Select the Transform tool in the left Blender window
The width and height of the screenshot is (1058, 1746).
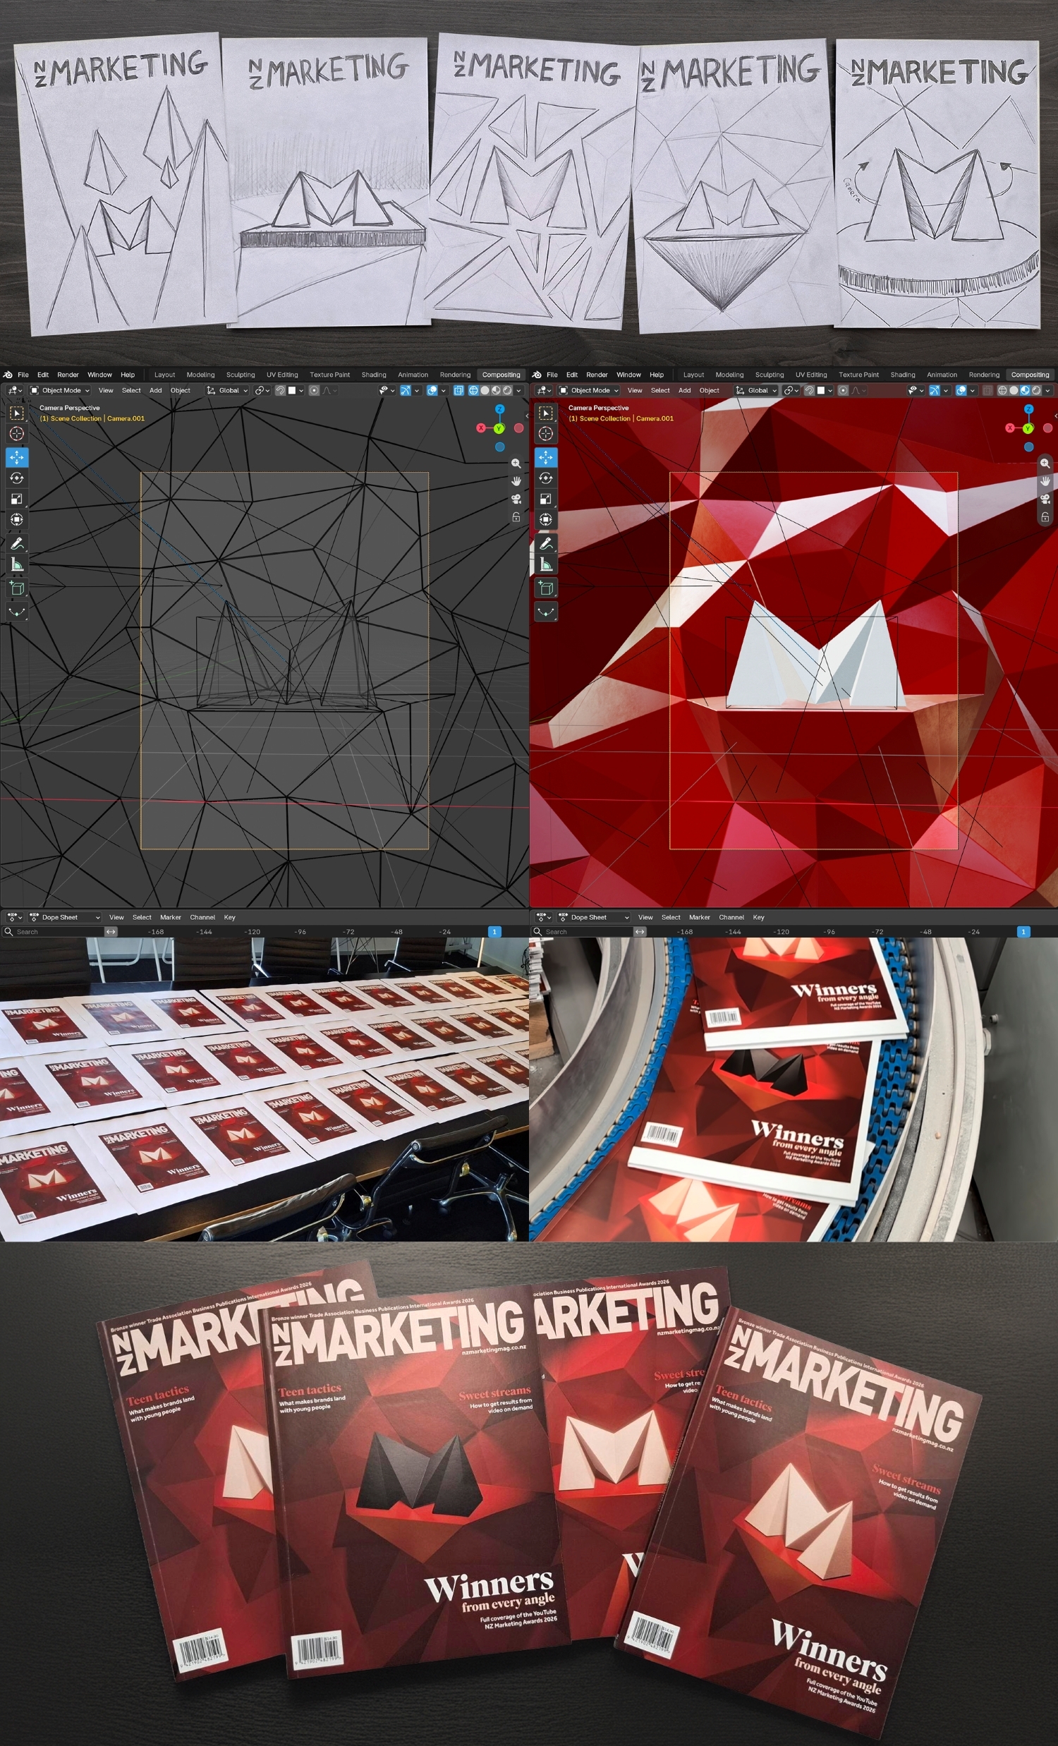[x=17, y=519]
